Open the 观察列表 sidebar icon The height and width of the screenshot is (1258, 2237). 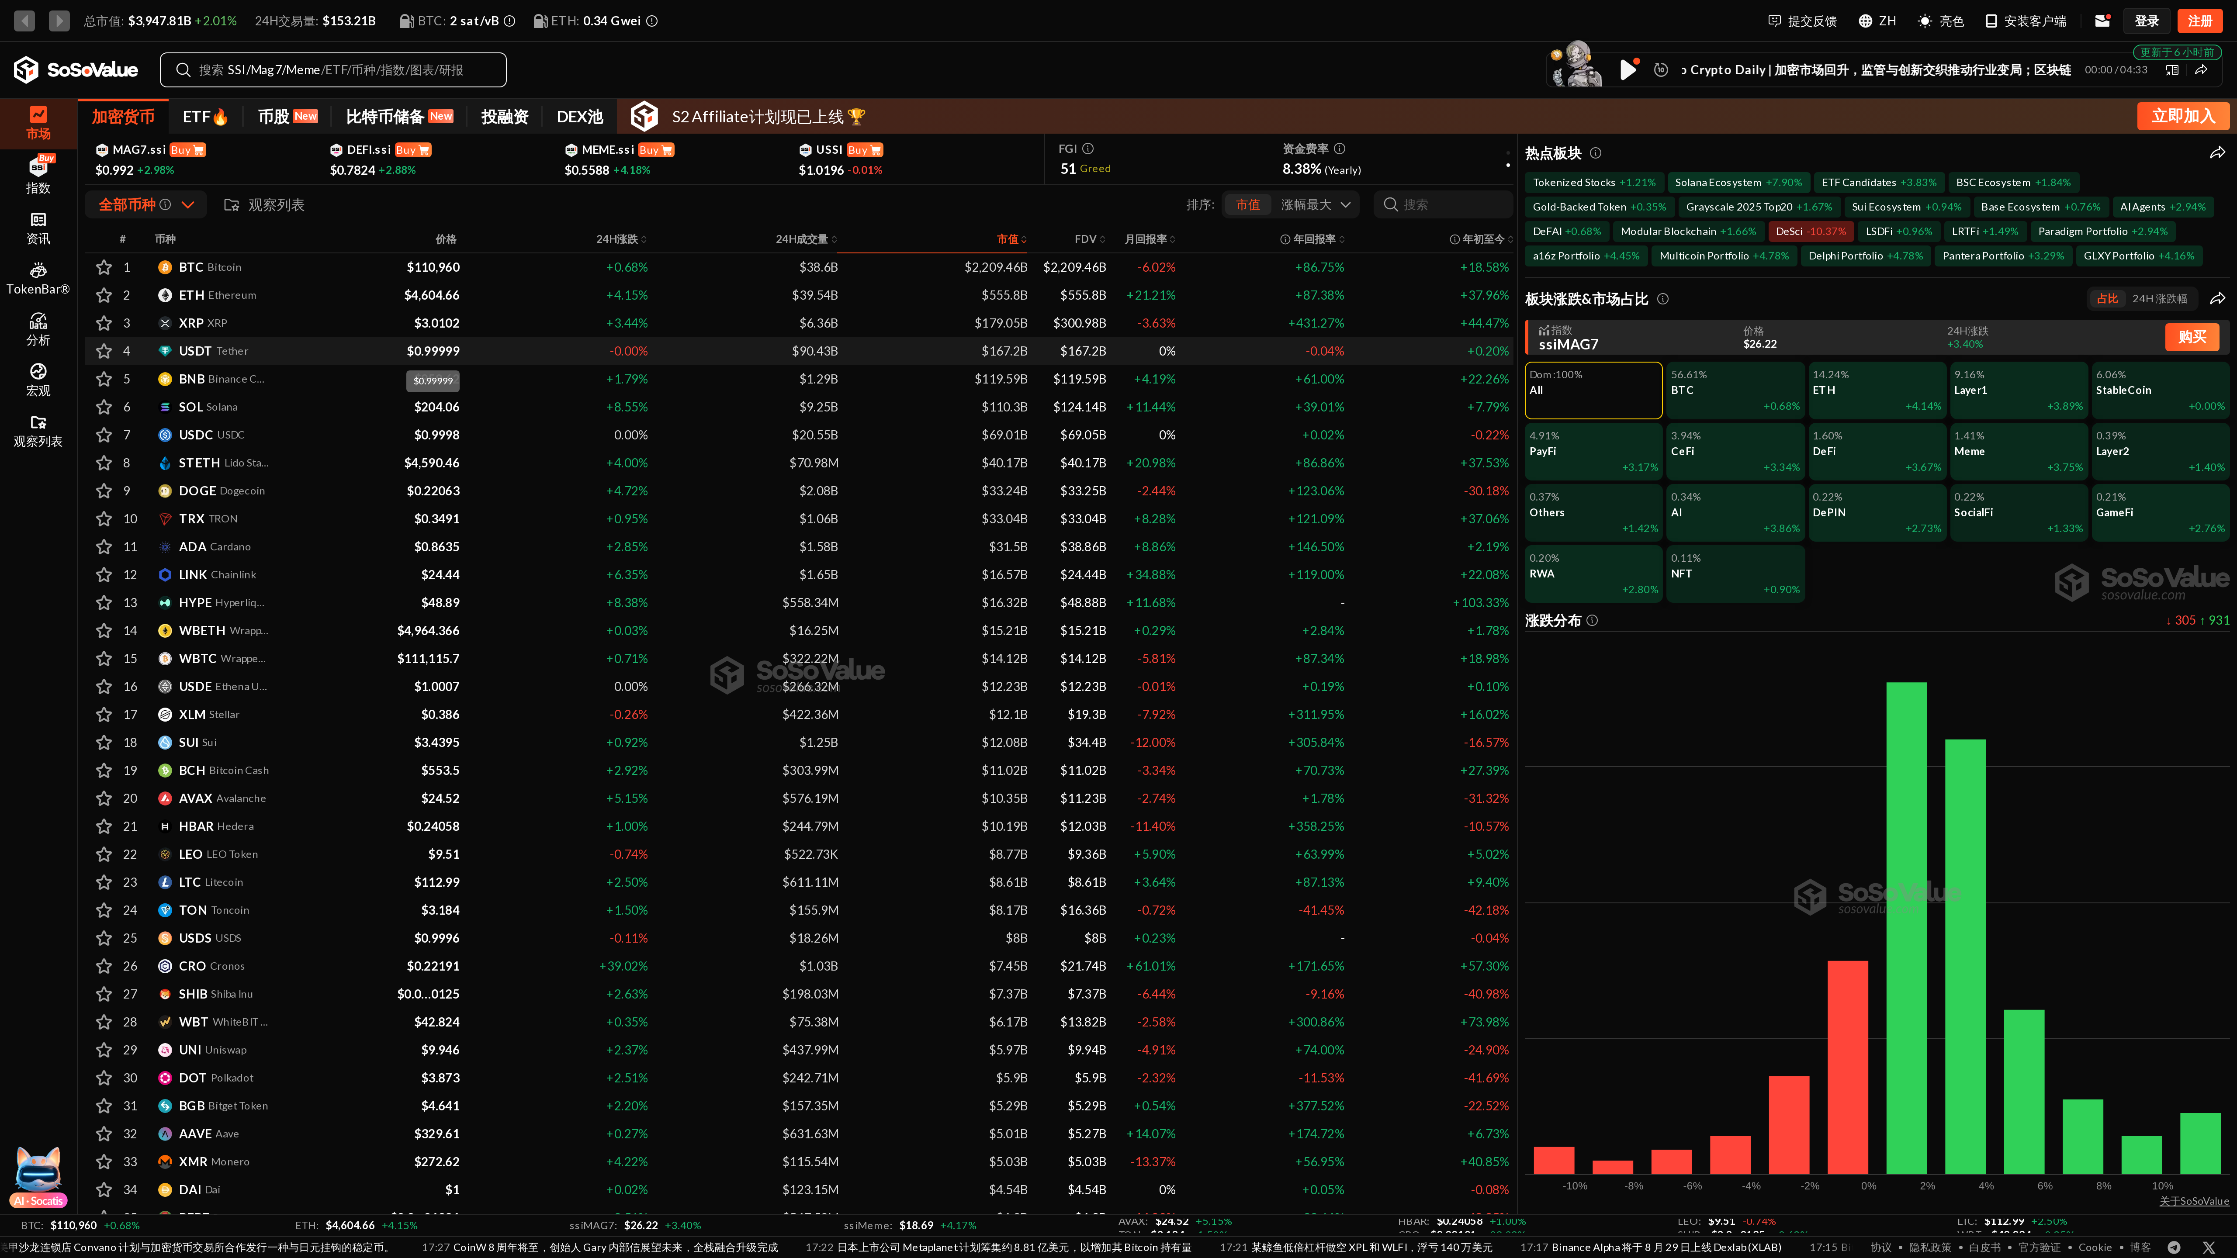tap(38, 431)
